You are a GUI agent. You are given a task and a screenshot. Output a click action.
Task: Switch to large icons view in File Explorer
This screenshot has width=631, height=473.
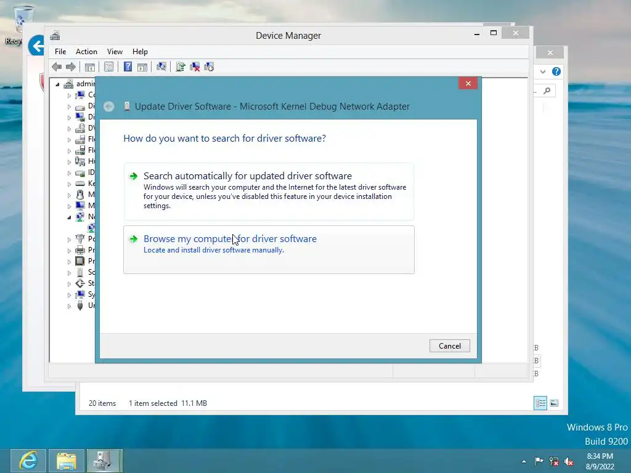pyautogui.click(x=554, y=403)
